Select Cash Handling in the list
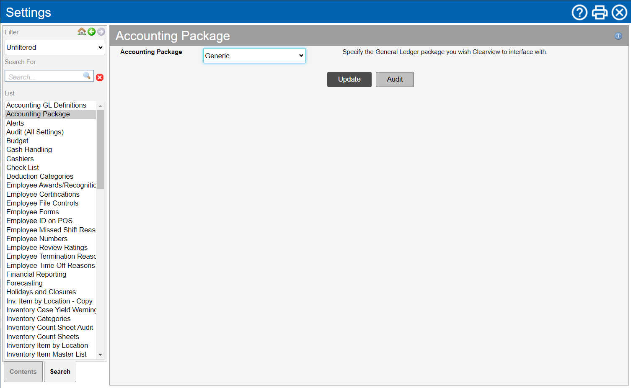This screenshot has width=631, height=388. pyautogui.click(x=29, y=150)
